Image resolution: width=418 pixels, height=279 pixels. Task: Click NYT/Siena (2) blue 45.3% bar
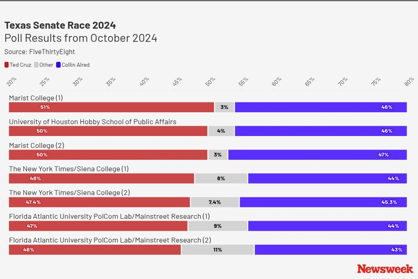(323, 202)
